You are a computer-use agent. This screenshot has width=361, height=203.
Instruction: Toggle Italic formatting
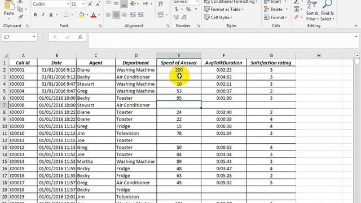pyautogui.click(x=43, y=15)
